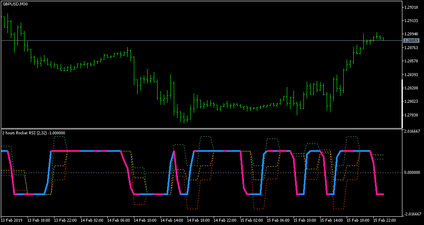Click the GBPUSD,M30 chart title label

[15, 4]
